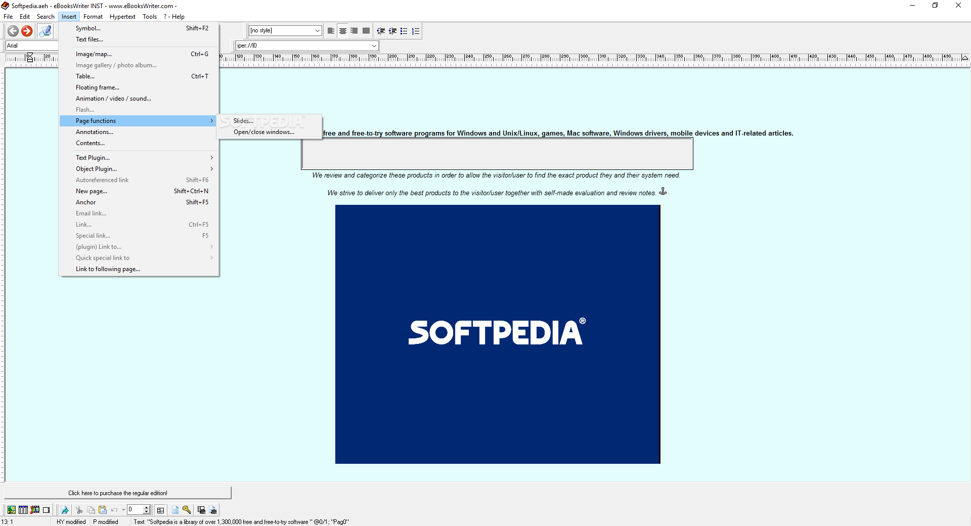
Task: Open the File menu
Action: tap(8, 17)
